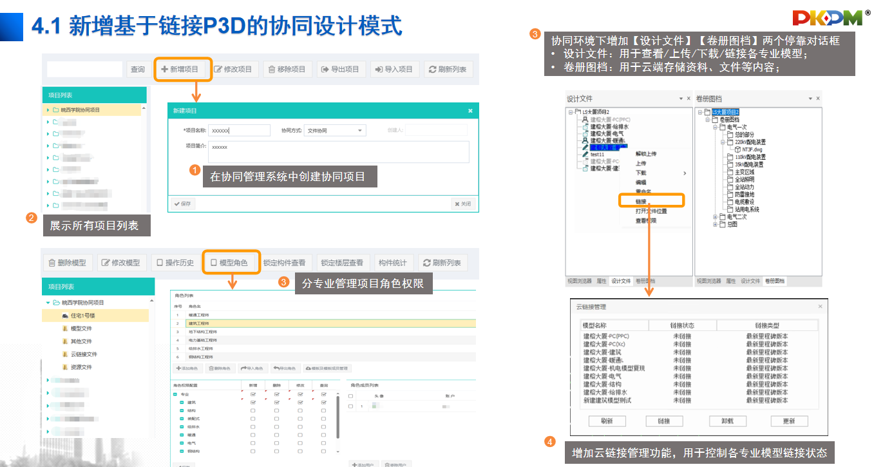Click 链接 button in 云链接管理 dialog
874x467 pixels.
(665, 421)
